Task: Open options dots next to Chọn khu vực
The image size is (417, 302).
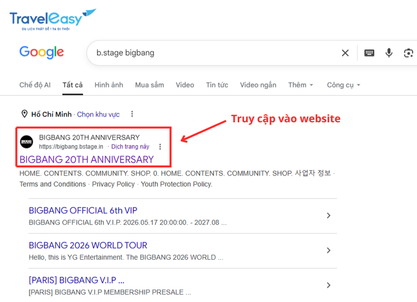Action: [x=132, y=114]
